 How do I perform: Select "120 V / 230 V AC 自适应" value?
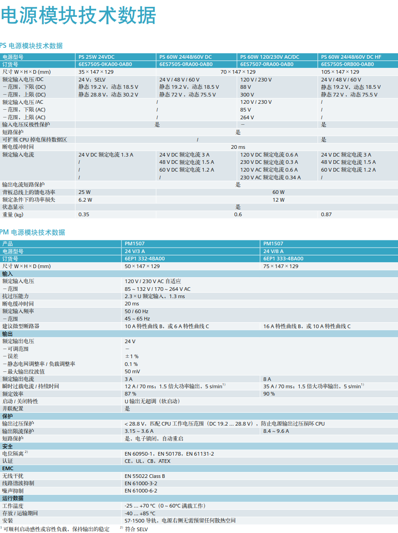click(x=153, y=281)
